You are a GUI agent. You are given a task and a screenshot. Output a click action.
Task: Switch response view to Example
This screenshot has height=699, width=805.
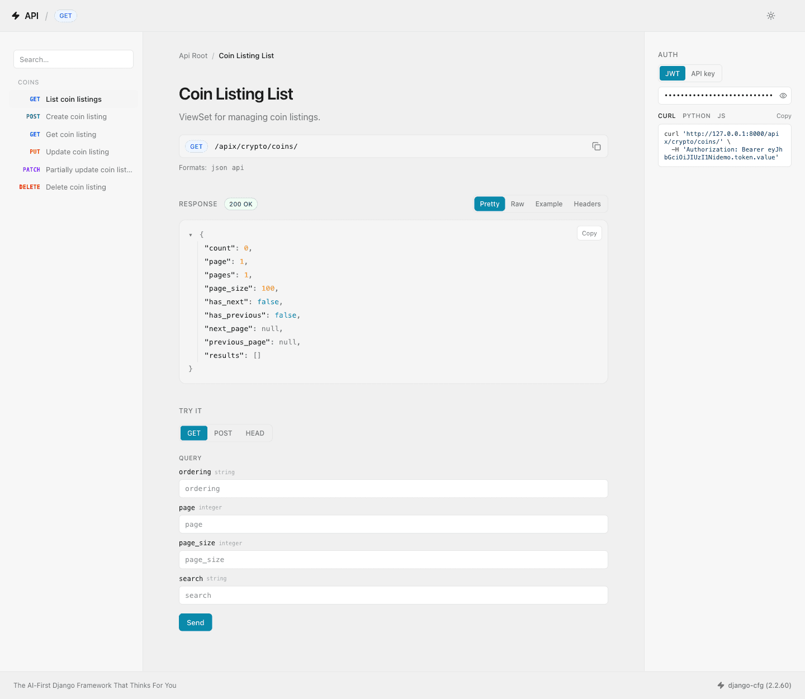coord(549,204)
